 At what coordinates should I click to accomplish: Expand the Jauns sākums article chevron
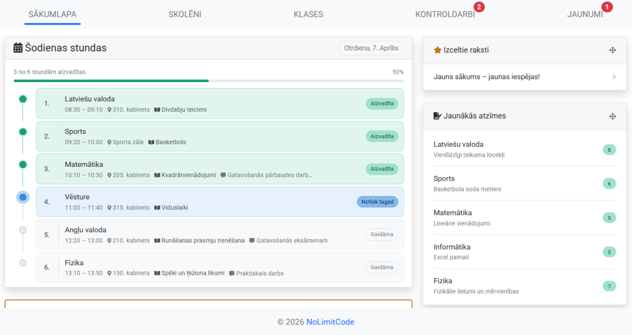click(613, 77)
